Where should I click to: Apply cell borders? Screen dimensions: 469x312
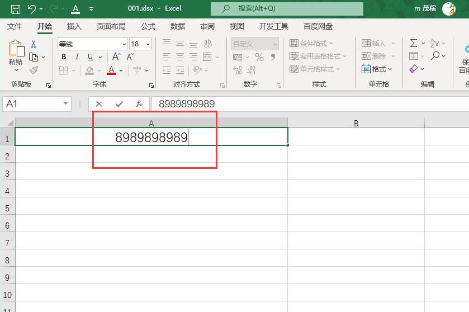[63, 70]
